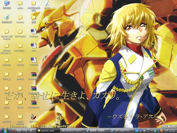Open the christmas Word document
Screen dimensions: 177x133
(x=34, y=33)
